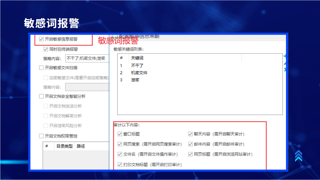Image resolution: width=320 pixels, height=180 pixels.
Task: Uncheck 同时在终端报警 option
Action: click(46, 49)
